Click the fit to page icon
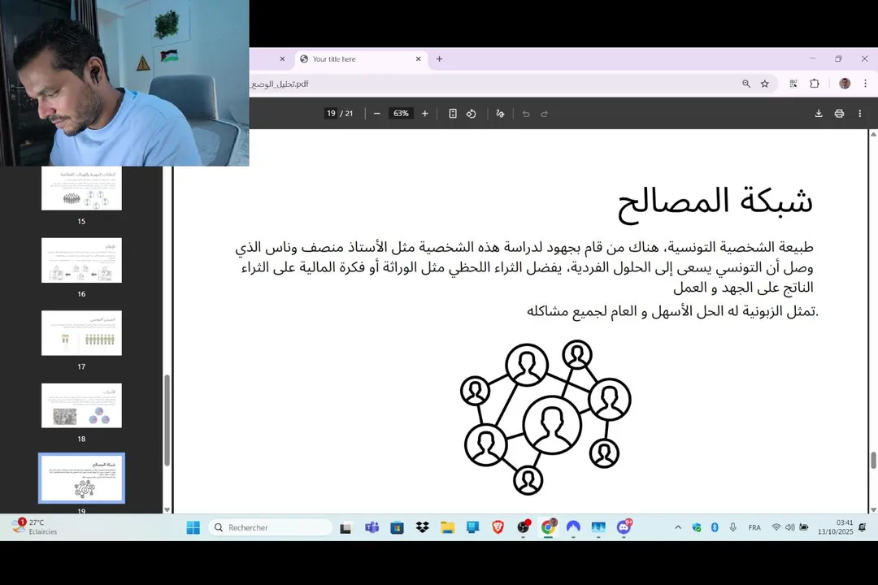This screenshot has height=585, width=878. (x=453, y=114)
